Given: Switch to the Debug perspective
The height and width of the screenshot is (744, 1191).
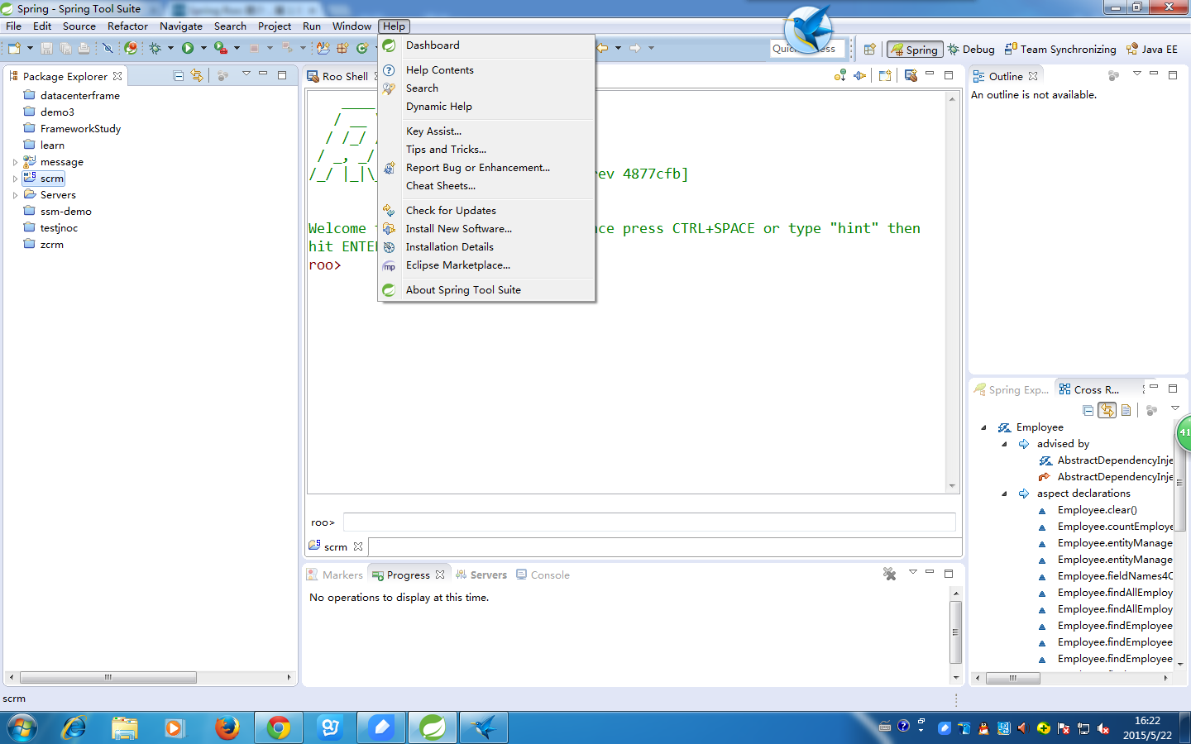Looking at the screenshot, I should pyautogui.click(x=971, y=49).
